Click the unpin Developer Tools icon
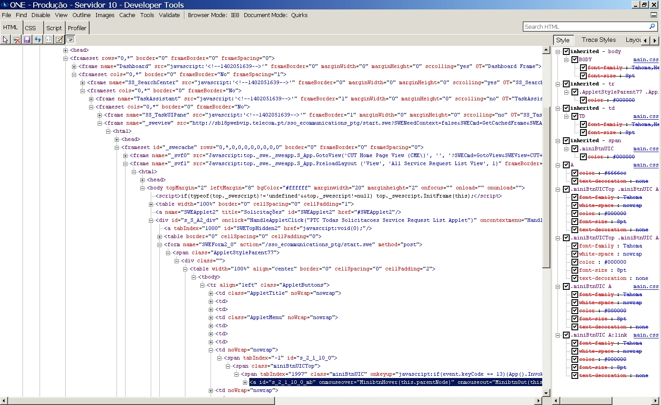 [654, 15]
